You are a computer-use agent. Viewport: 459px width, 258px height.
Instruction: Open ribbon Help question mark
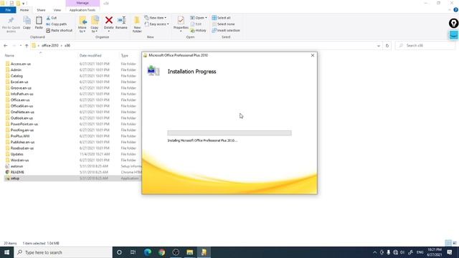click(x=456, y=10)
